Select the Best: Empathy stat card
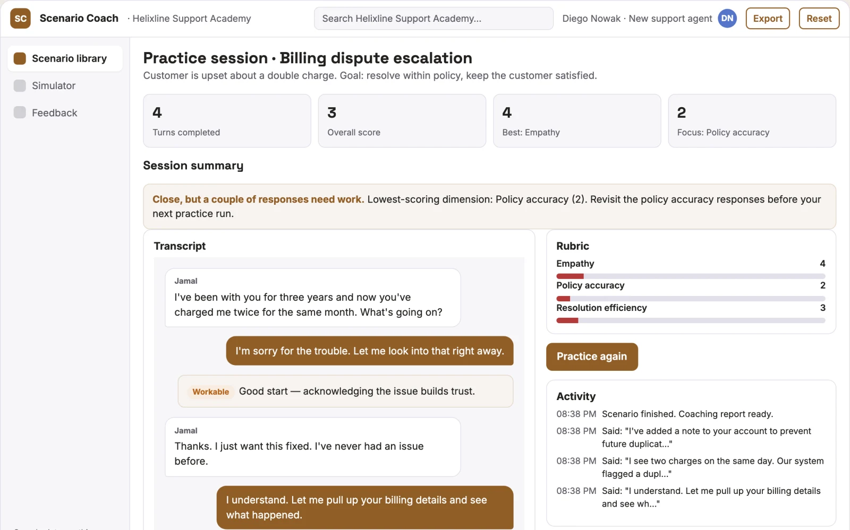This screenshot has width=850, height=530. point(577,121)
